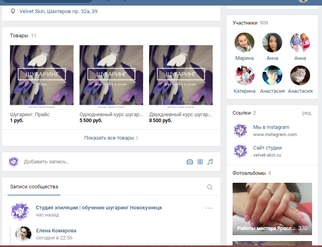Click the community avatar beside Добавить запись
Image resolution: width=322 pixels, height=247 pixels.
click(x=14, y=162)
